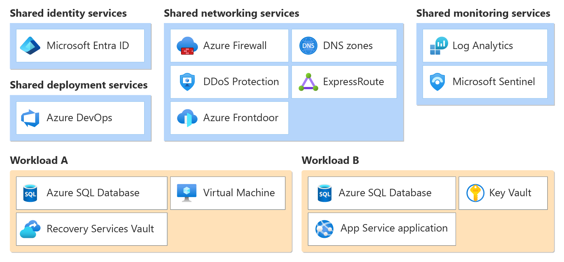
Task: Select the 'DDoS Protection' label
Action: click(241, 82)
